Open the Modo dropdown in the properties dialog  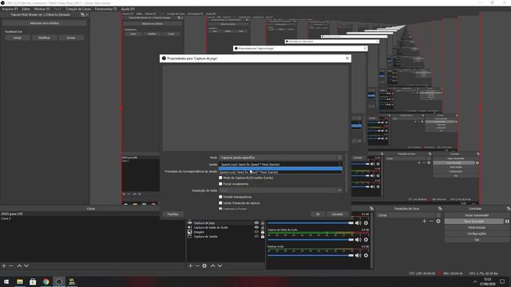(280, 158)
